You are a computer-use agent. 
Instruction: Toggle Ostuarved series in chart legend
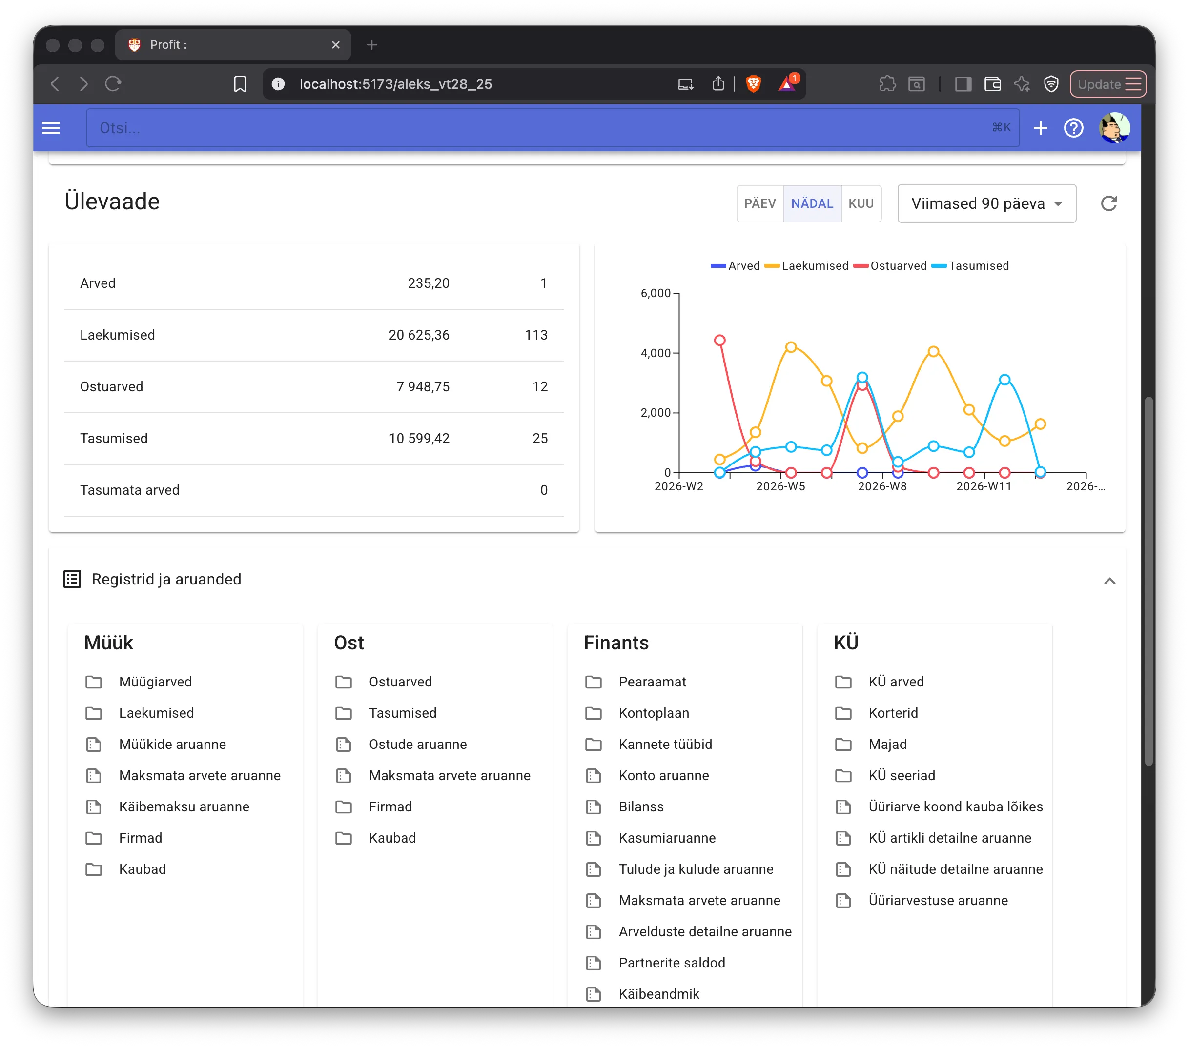(890, 266)
